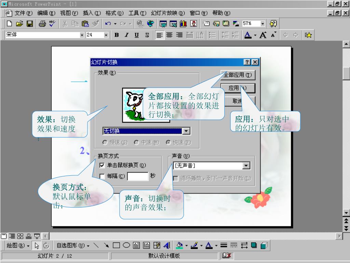Click the vertical scrollbar down arrow
Image resolution: width=350 pixels, height=263 pixels.
click(346, 213)
